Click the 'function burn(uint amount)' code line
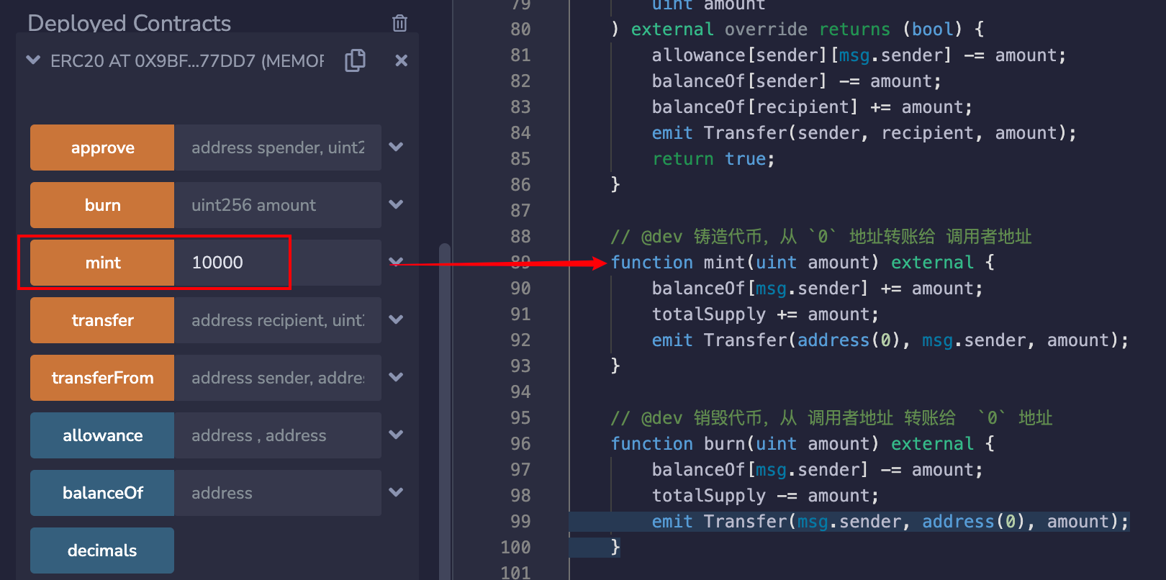Screen dimensions: 1166x580 tap(803, 444)
